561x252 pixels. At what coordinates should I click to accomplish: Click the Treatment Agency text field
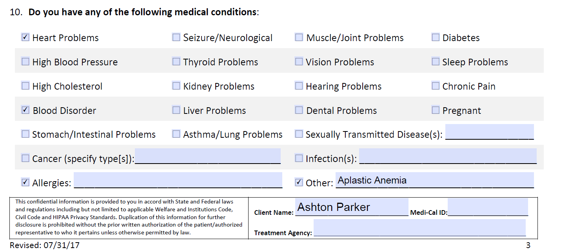419,227
